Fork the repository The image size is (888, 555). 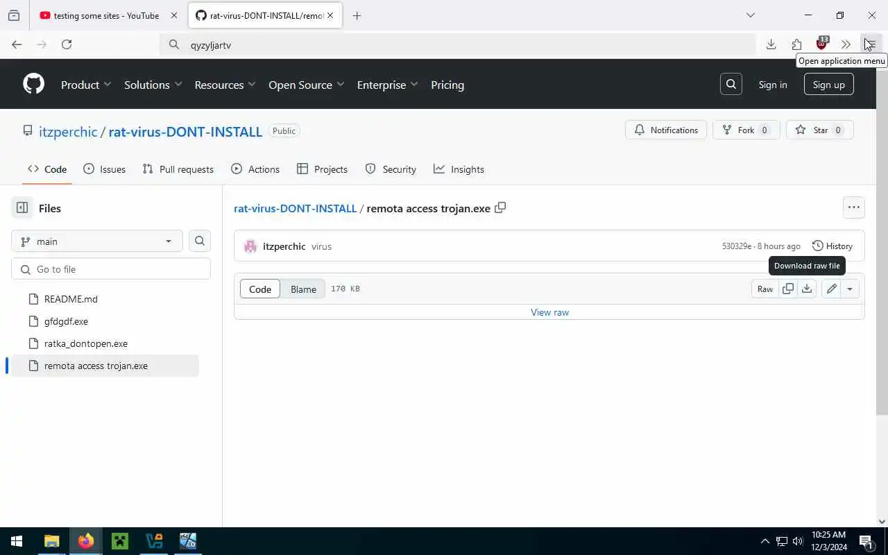pyautogui.click(x=746, y=130)
